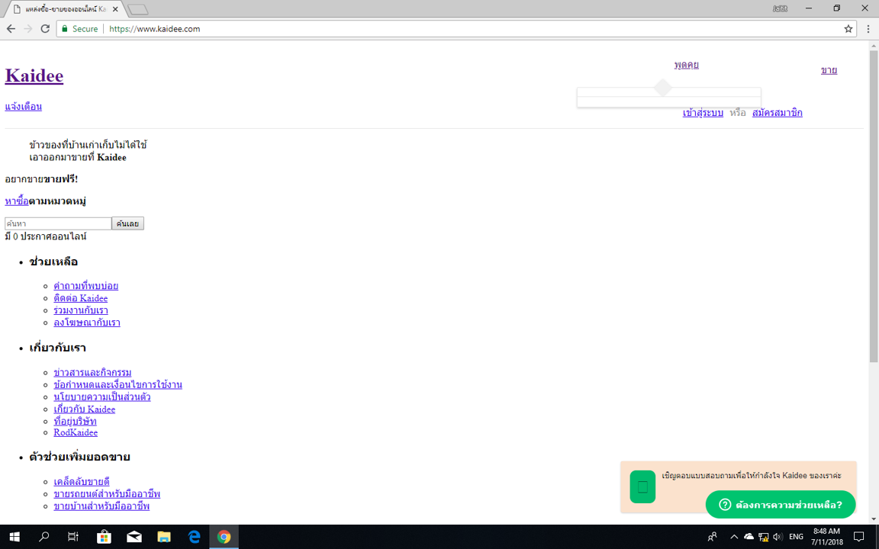Switch the ENG input language indicator
Viewport: 879px width, 549px height.
tap(796, 537)
